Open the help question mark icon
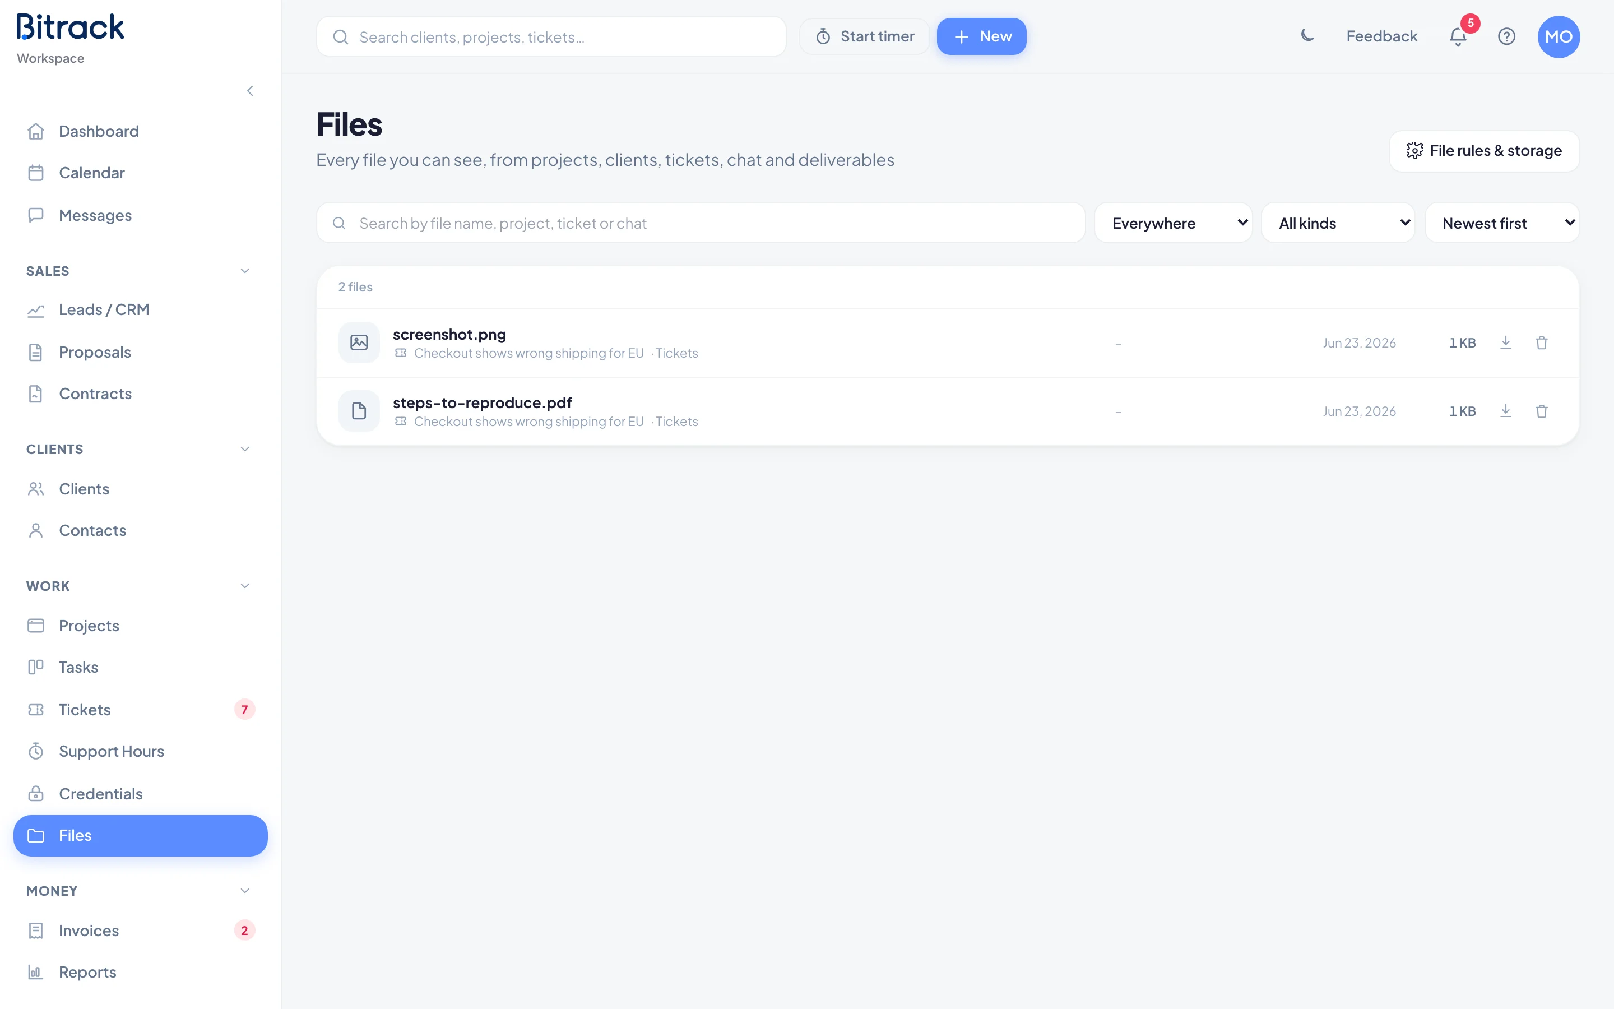The height and width of the screenshot is (1009, 1614). point(1506,36)
